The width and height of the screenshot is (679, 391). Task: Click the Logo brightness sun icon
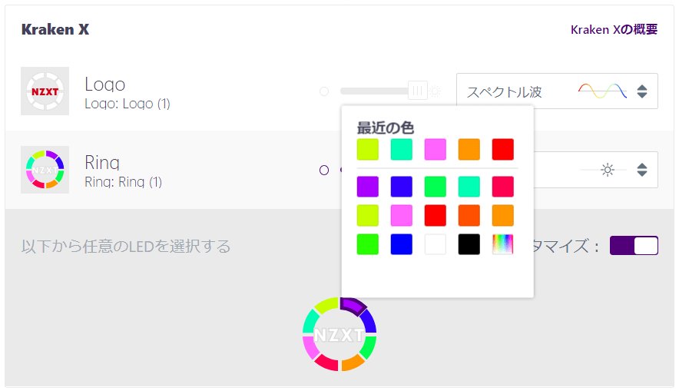pos(436,91)
